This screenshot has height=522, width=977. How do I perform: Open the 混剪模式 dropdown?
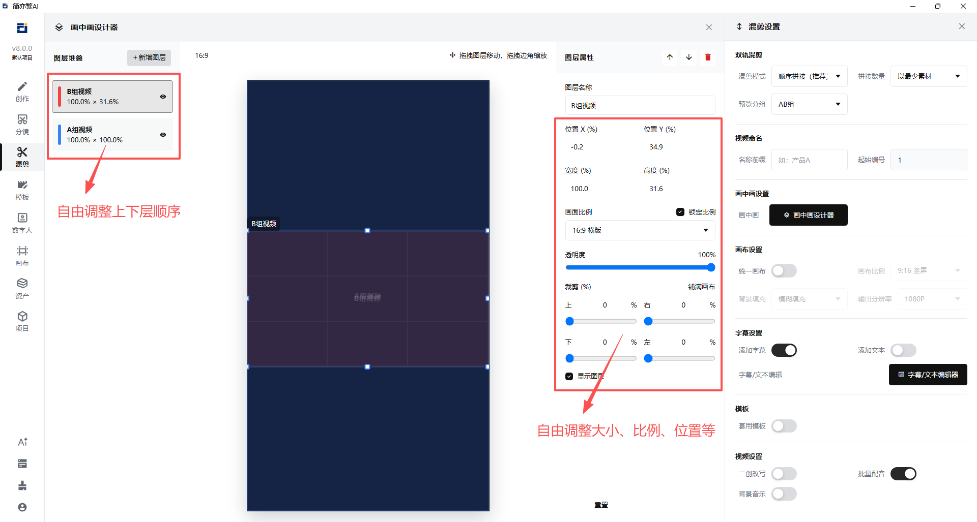[x=809, y=76]
